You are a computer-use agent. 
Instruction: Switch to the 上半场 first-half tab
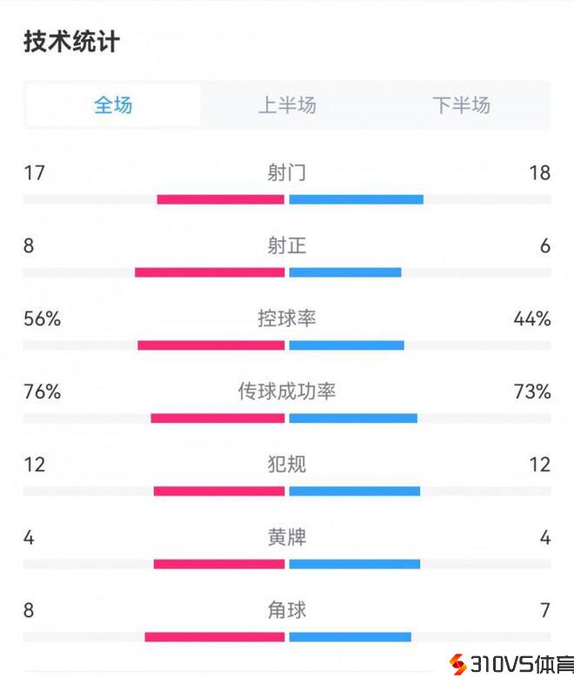(x=287, y=105)
